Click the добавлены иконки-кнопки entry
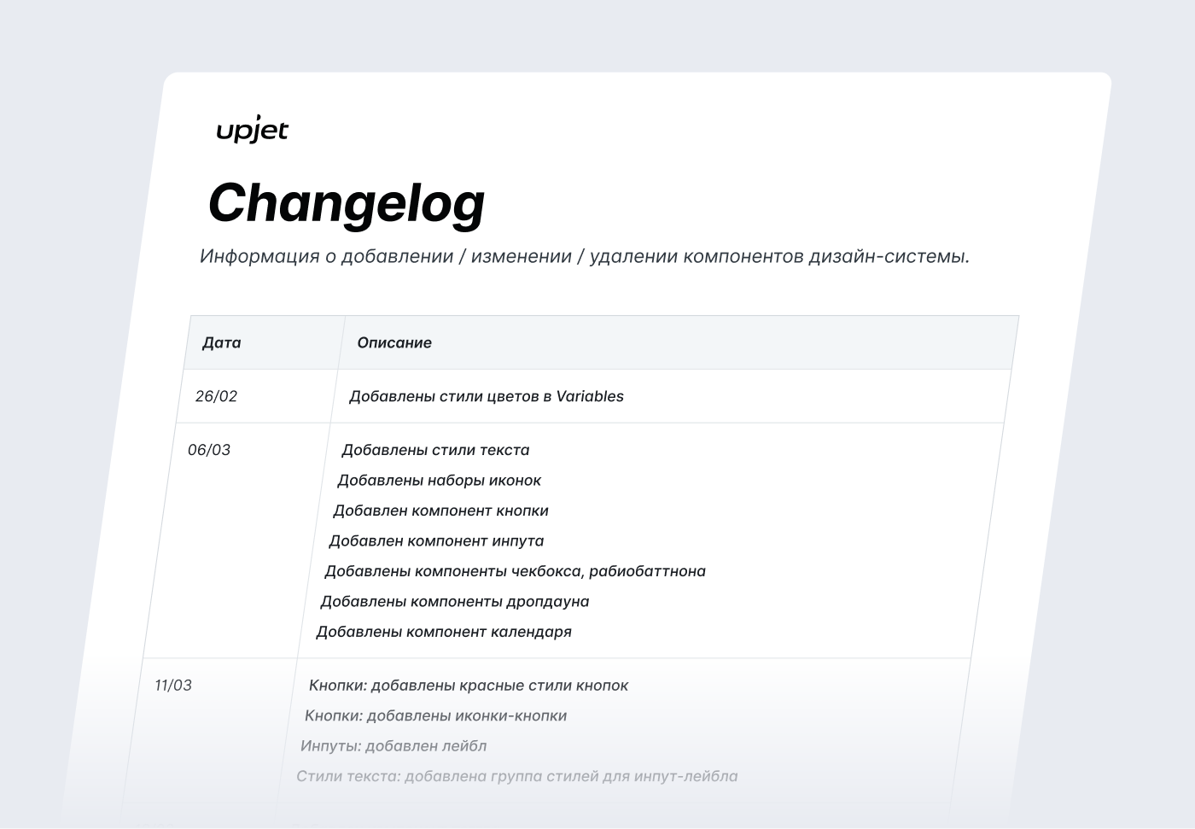This screenshot has height=829, width=1195. tap(435, 715)
